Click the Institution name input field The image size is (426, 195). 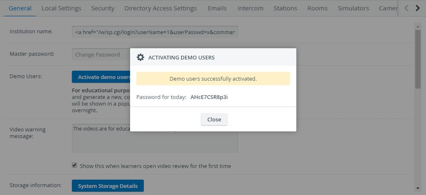pos(155,32)
